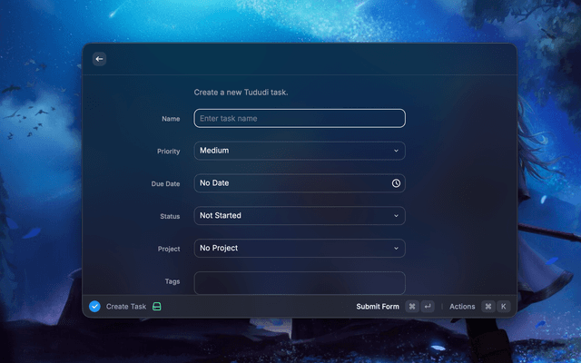Click the back arrow button
The image size is (581, 363).
click(100, 59)
